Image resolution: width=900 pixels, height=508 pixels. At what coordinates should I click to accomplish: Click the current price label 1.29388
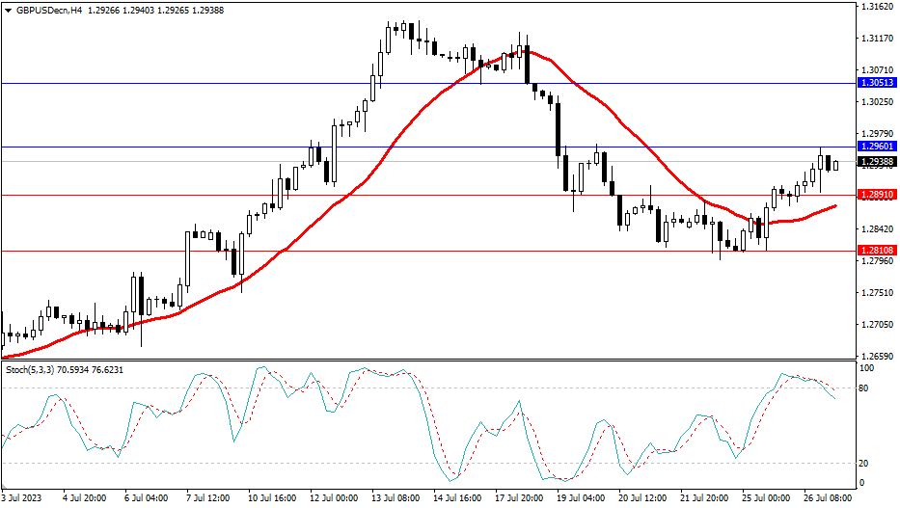click(x=877, y=162)
